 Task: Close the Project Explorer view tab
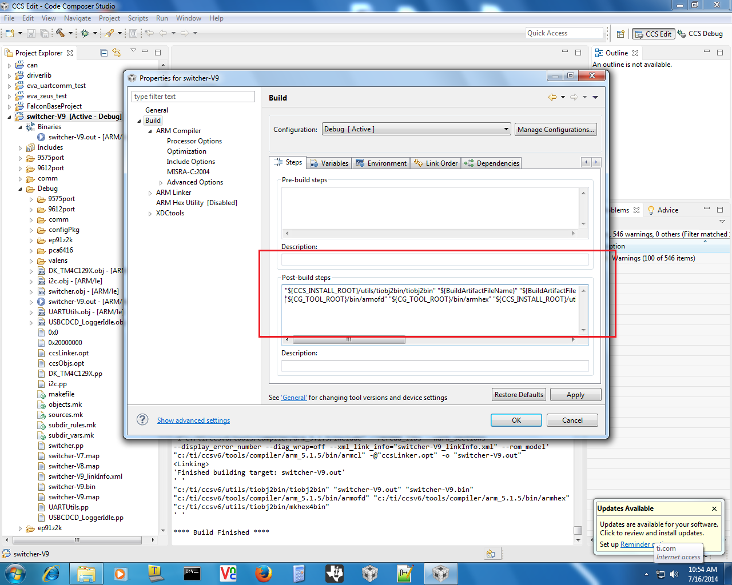[70, 53]
